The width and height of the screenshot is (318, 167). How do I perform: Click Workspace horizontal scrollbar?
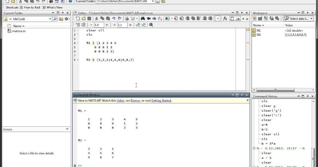275,90
